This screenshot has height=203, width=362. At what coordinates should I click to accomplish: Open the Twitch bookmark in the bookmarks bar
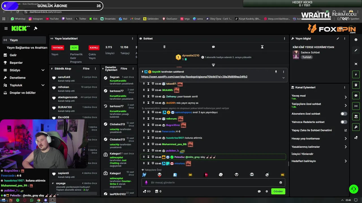tap(67, 19)
